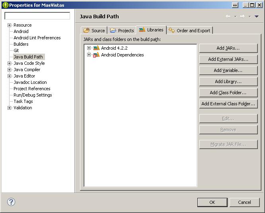265x213 pixels.
Task: Select Android Lint Preferences item
Action: click(x=37, y=38)
